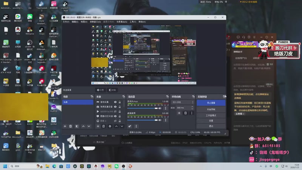This screenshot has width=302, height=170.
Task: Toggle visibility of 图像幻灯片放映 source
Action: pyautogui.click(x=115, y=116)
